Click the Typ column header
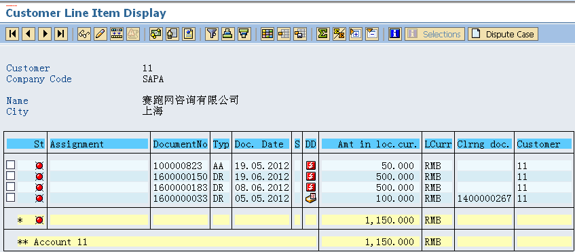 click(x=221, y=144)
